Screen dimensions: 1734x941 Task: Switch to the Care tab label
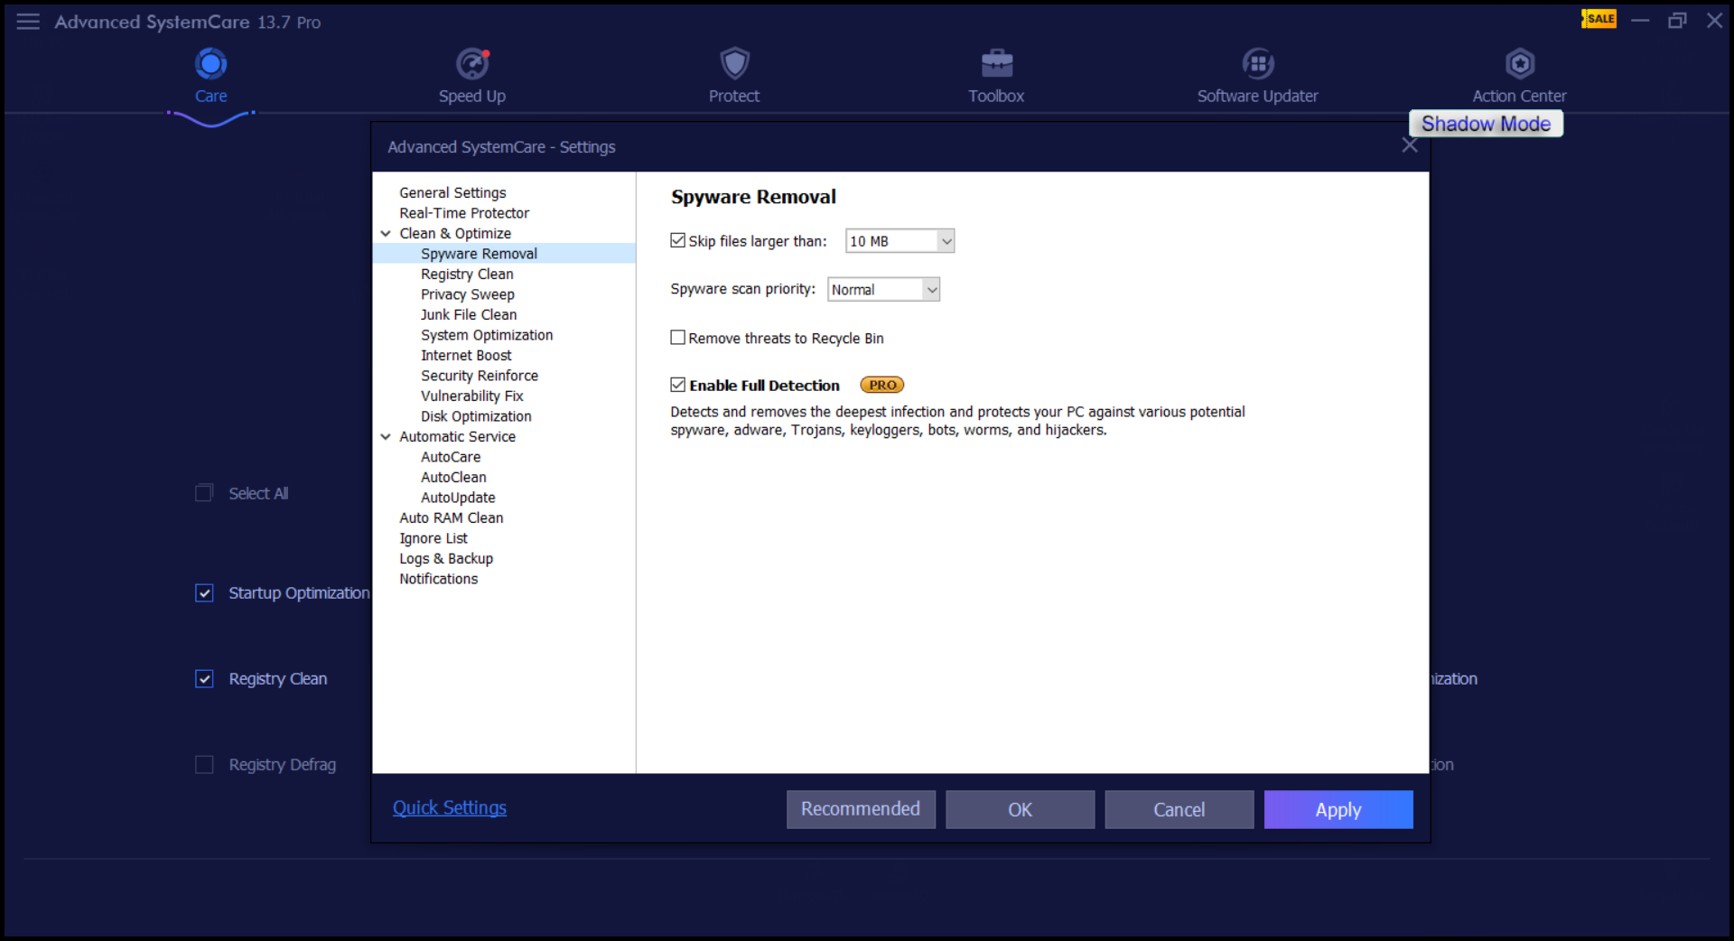tap(210, 96)
